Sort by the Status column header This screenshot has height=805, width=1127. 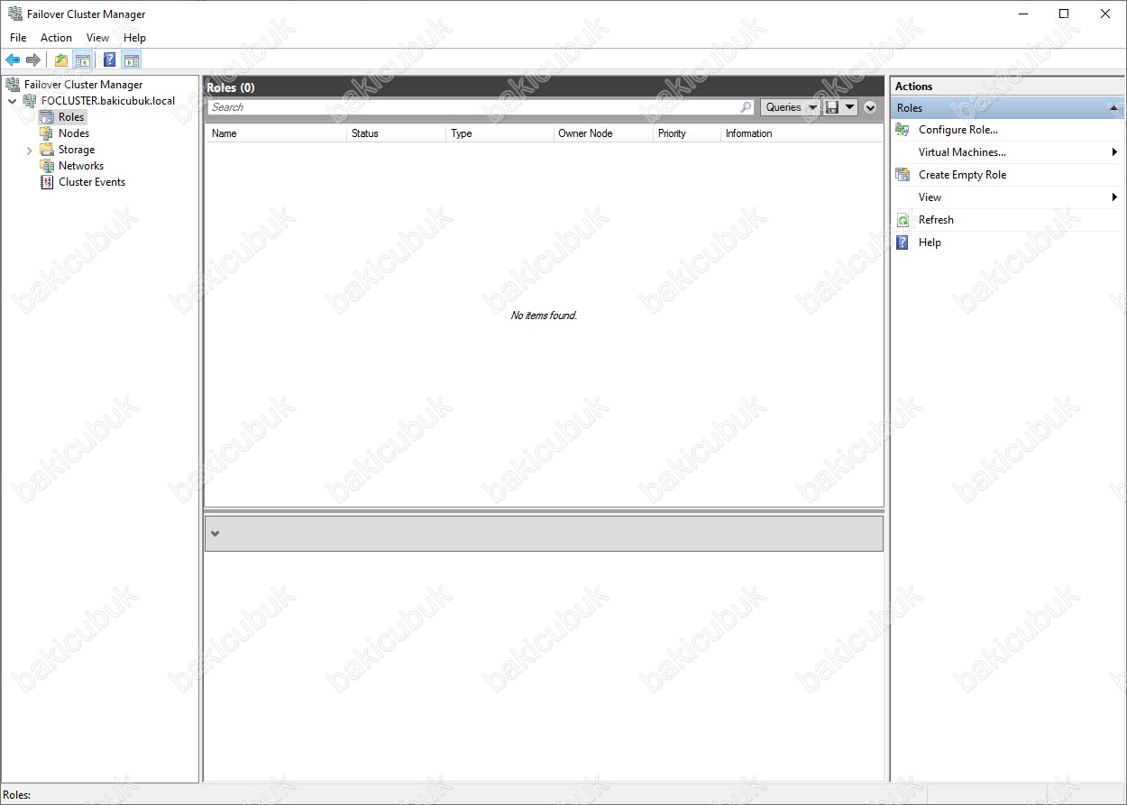397,133
